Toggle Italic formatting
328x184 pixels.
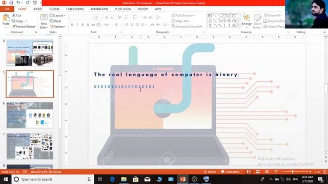[x=77, y=25]
